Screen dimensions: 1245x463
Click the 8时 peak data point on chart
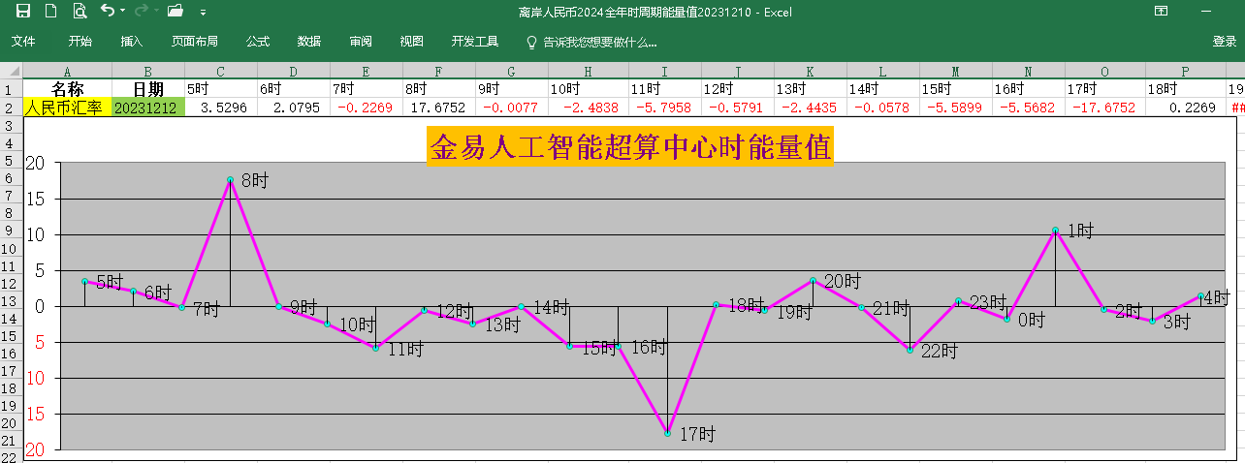230,180
